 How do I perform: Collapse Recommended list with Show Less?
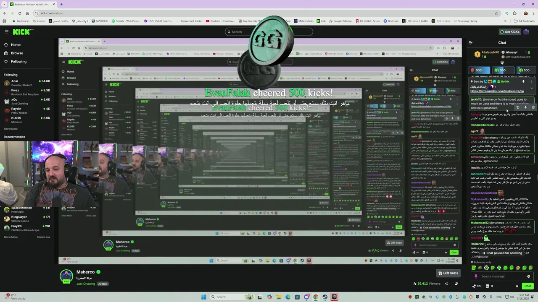(43, 237)
